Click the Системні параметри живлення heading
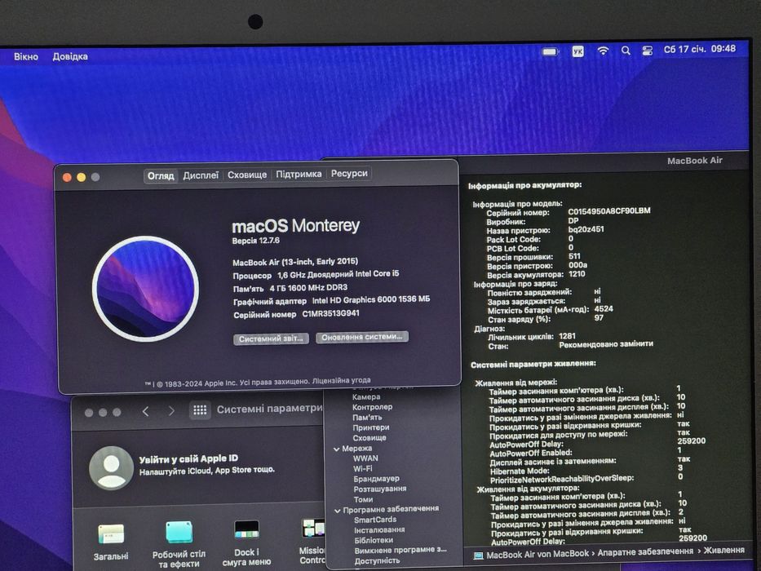This screenshot has width=761, height=571. pos(533,364)
